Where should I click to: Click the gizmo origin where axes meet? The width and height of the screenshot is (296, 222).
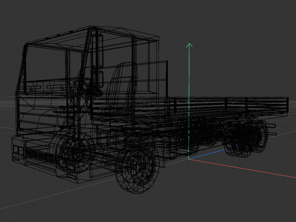(x=189, y=158)
